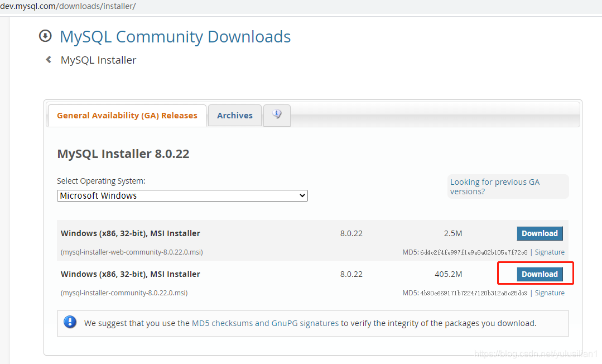Click the MySQL Community Downloads heading
Screen dimensions: 602x364
175,37
